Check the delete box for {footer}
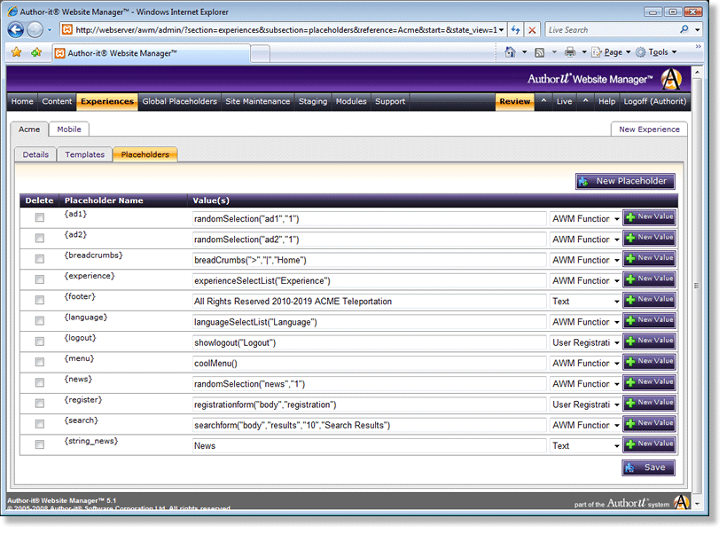This screenshot has height=534, width=727. click(40, 300)
